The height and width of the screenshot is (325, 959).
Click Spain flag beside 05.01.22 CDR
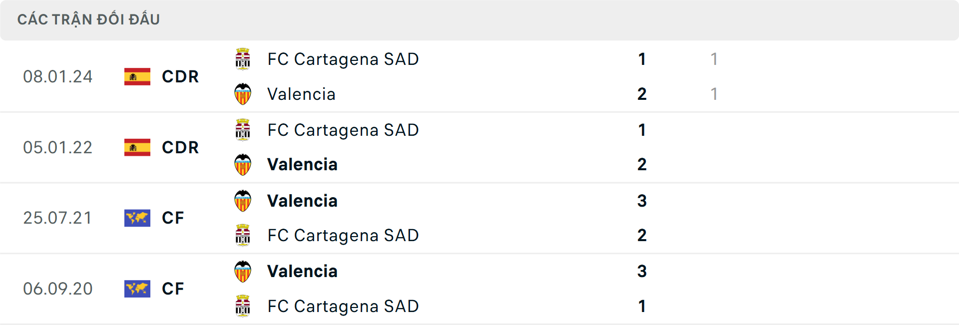coord(137,147)
